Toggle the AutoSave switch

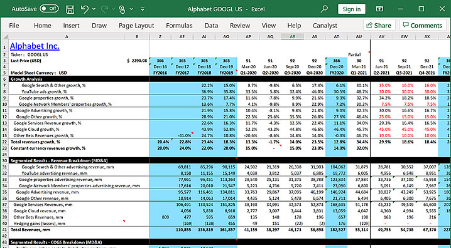point(49,9)
